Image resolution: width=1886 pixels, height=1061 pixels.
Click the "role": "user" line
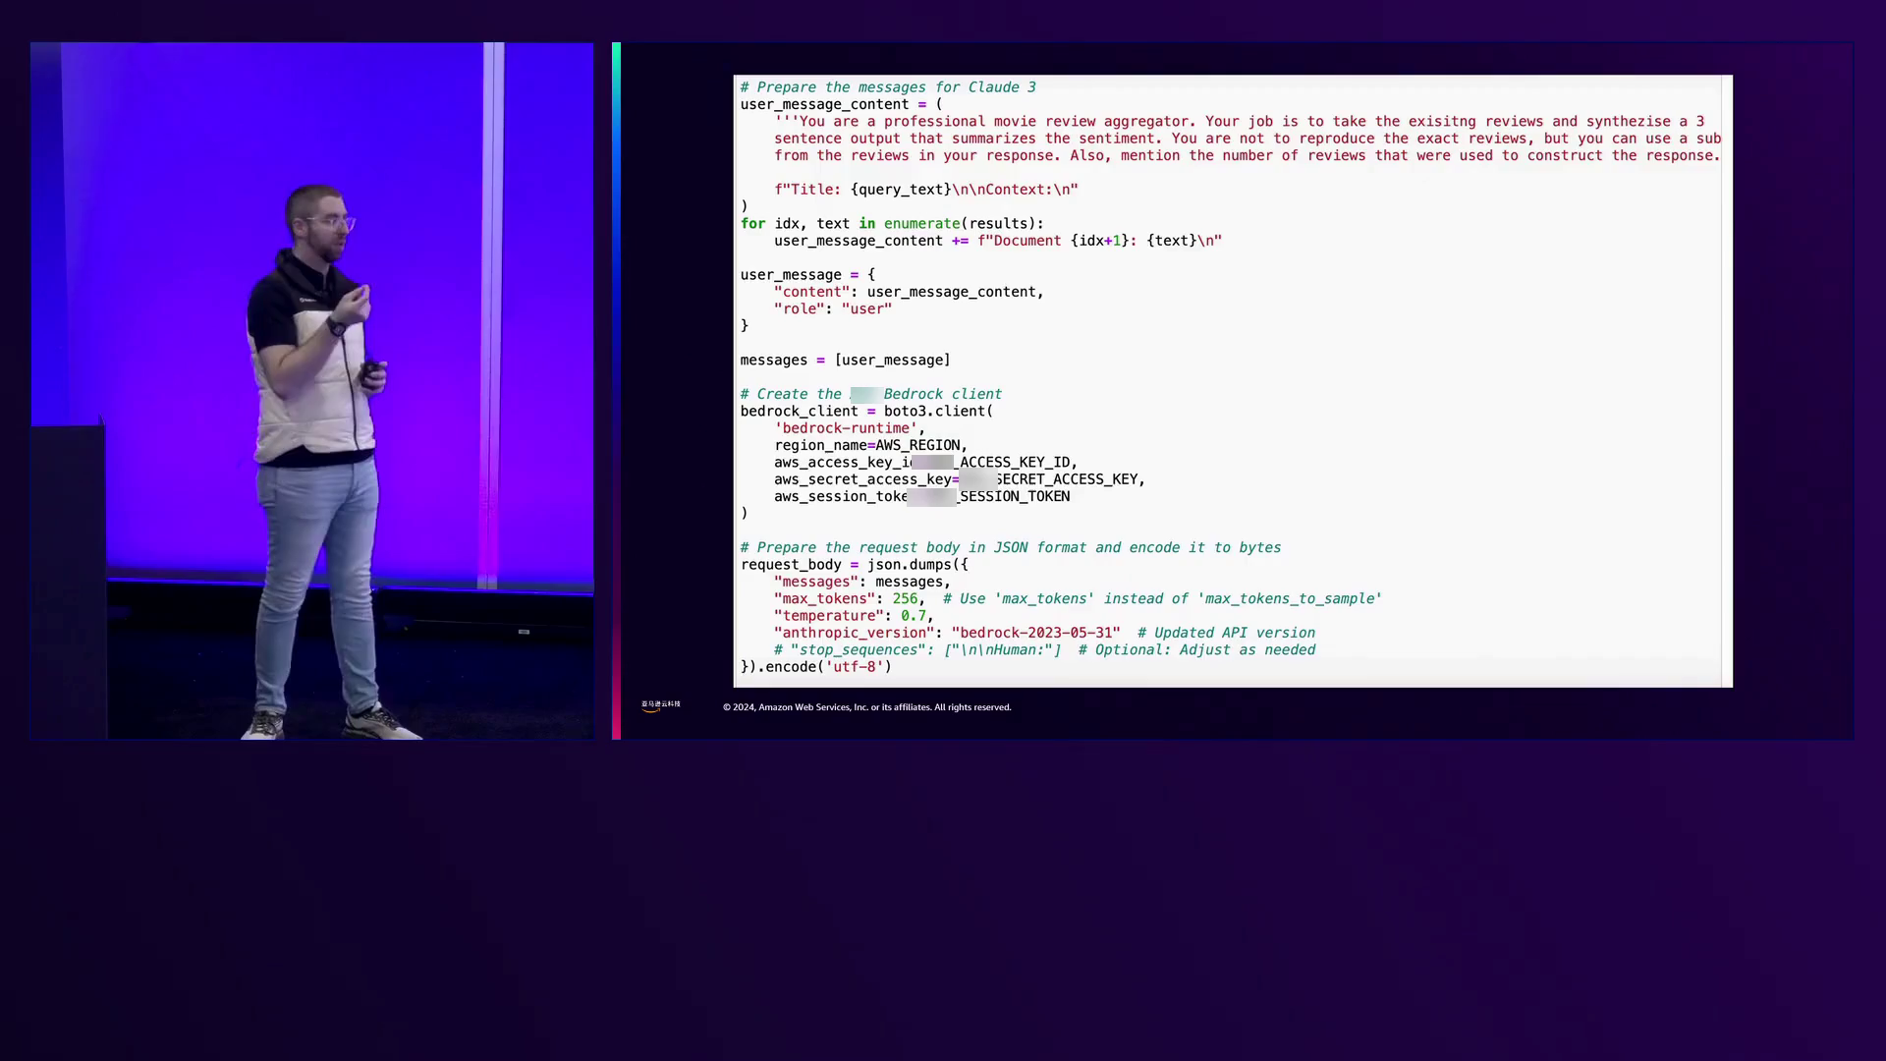832,309
